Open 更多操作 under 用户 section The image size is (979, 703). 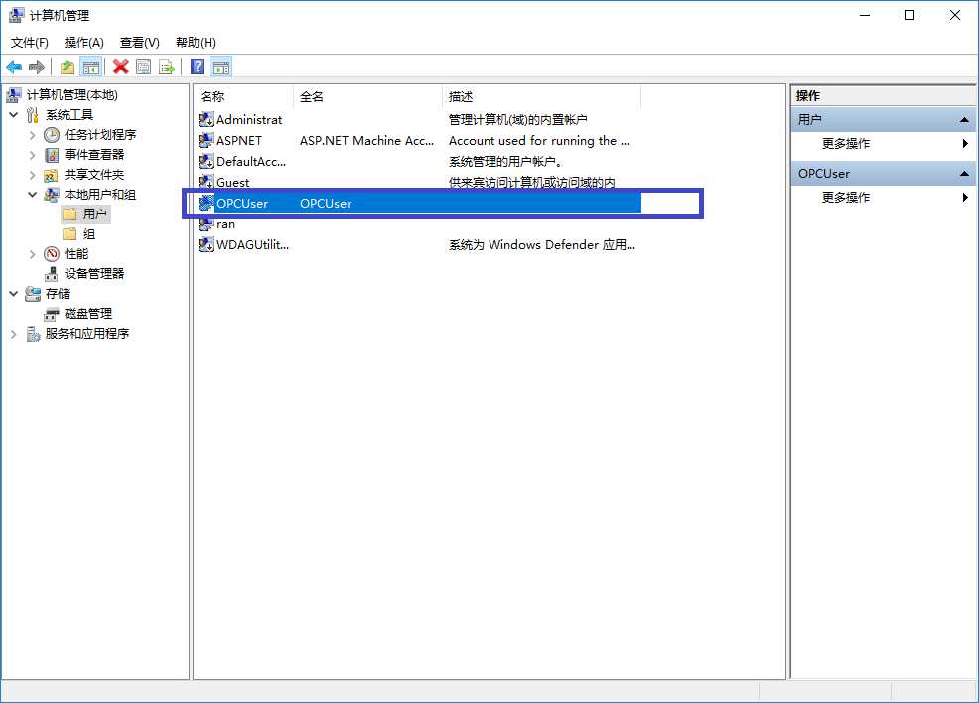click(x=884, y=144)
